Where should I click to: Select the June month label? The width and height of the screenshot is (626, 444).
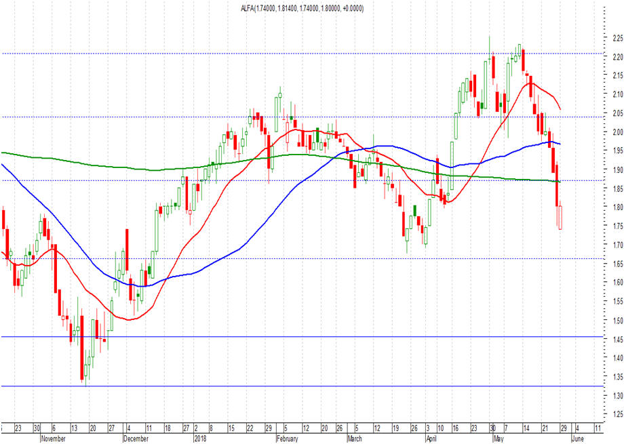[578, 439]
